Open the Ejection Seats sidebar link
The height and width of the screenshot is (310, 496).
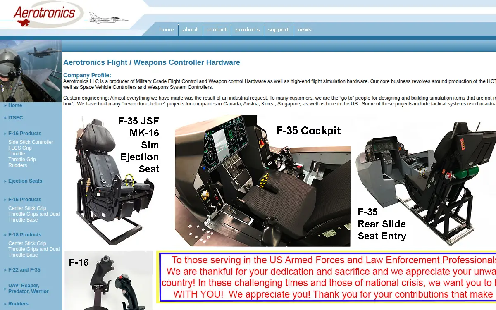point(25,181)
